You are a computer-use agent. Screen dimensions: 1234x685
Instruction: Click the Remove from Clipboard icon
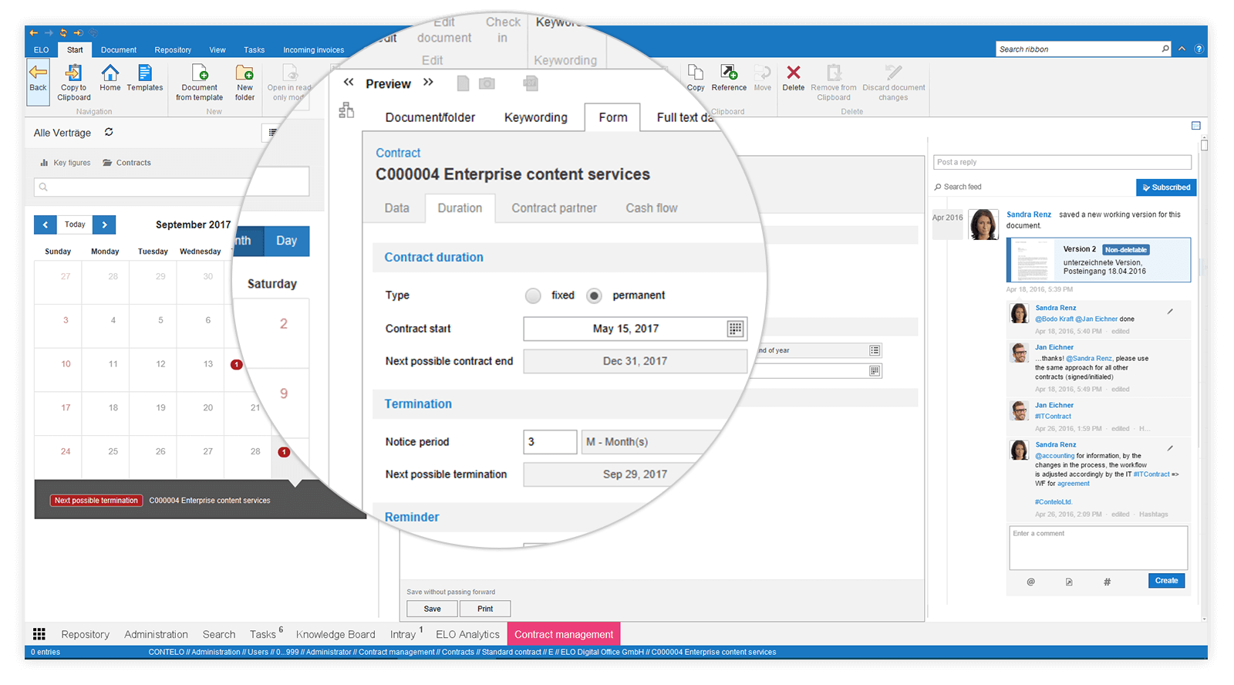point(834,73)
